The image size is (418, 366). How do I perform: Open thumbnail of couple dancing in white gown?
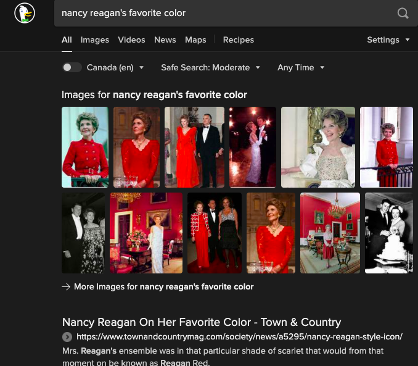tap(253, 147)
